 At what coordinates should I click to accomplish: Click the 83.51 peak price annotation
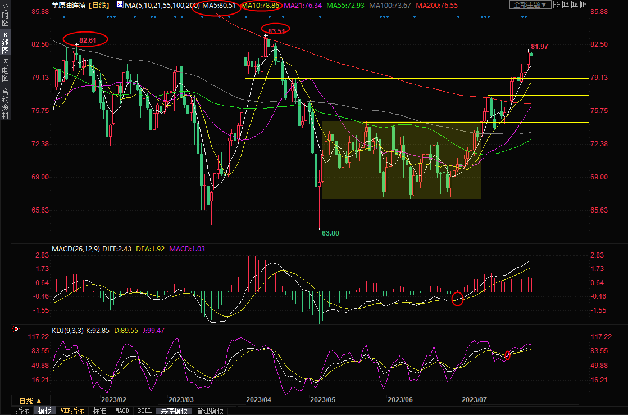(x=277, y=30)
